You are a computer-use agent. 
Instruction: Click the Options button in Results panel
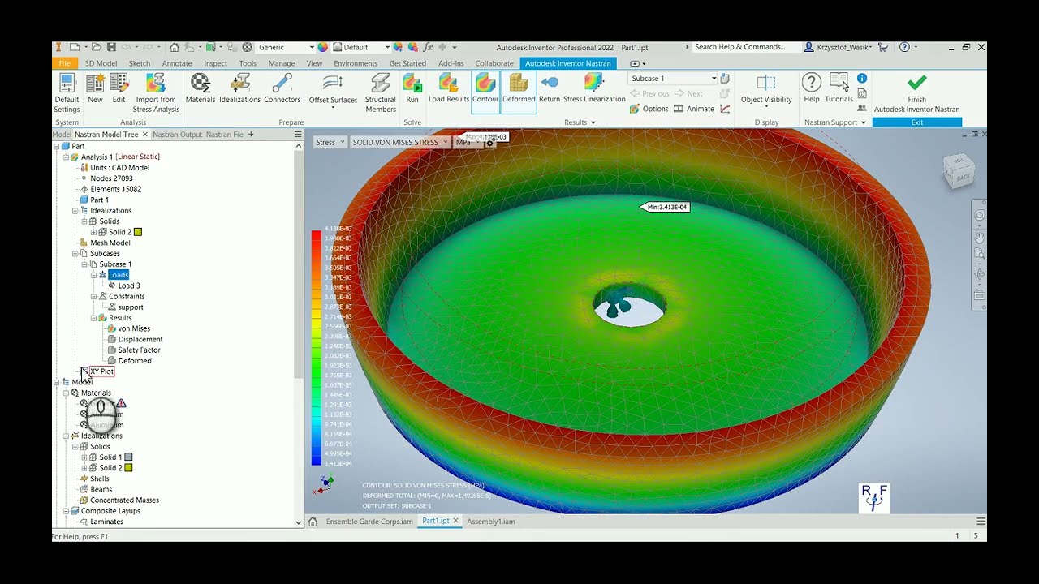pos(649,109)
